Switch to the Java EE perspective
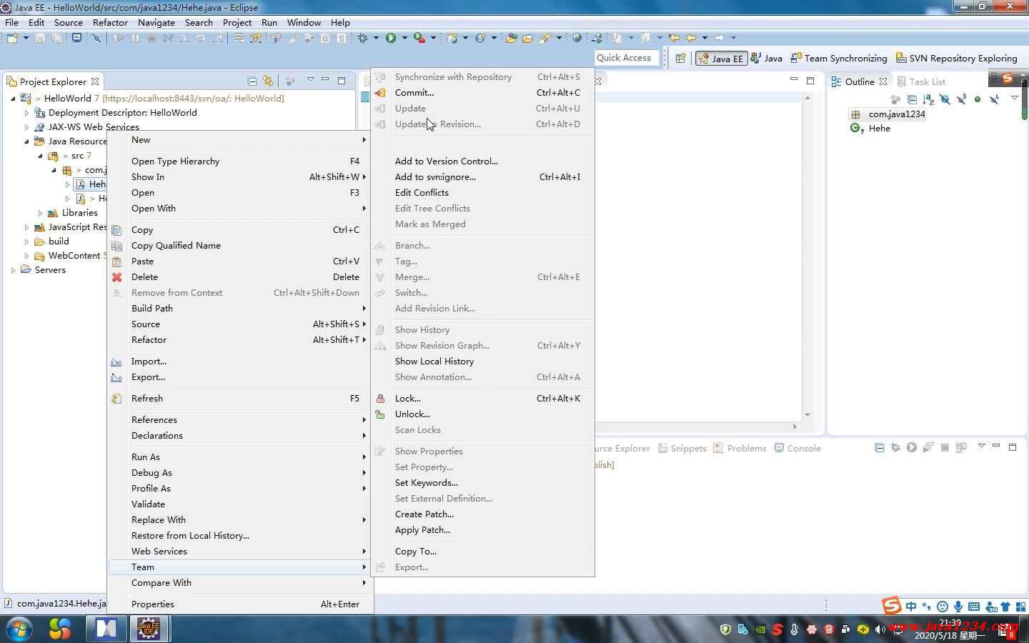 [x=721, y=59]
